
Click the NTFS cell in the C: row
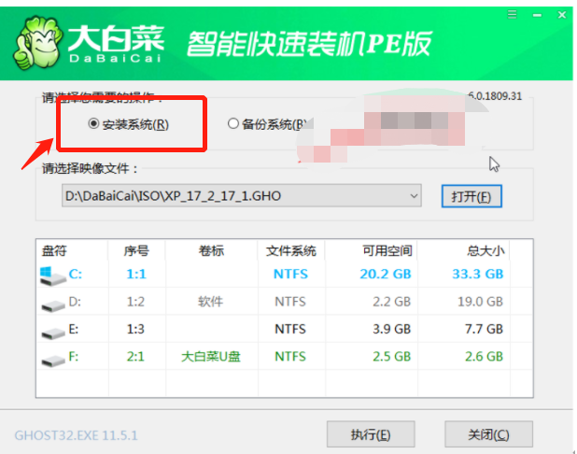click(290, 274)
